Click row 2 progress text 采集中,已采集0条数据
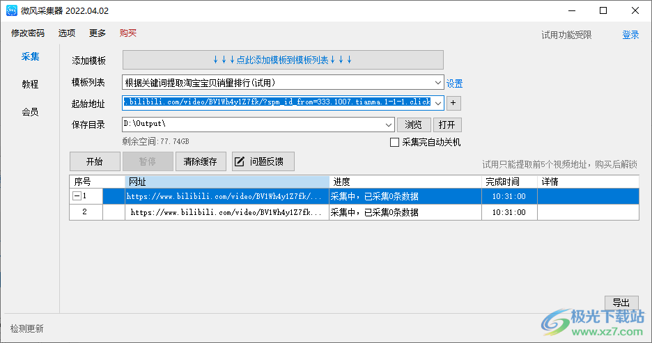This screenshot has height=343, width=652. click(375, 213)
